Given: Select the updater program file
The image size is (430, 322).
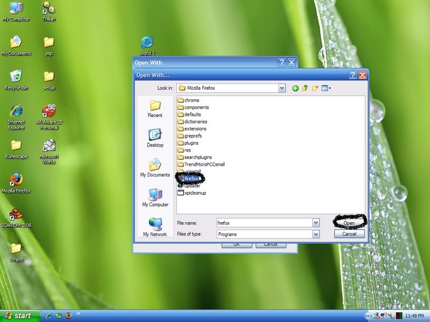Looking at the screenshot, I should pyautogui.click(x=192, y=186).
